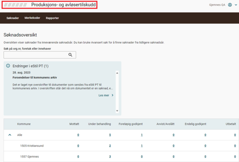The height and width of the screenshot is (162, 239).
Task: Open Foreløpig godkjent count for Alle row
Action: pos(142,135)
